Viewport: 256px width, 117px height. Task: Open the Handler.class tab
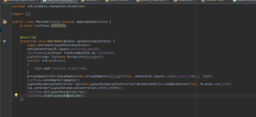(214, 1)
